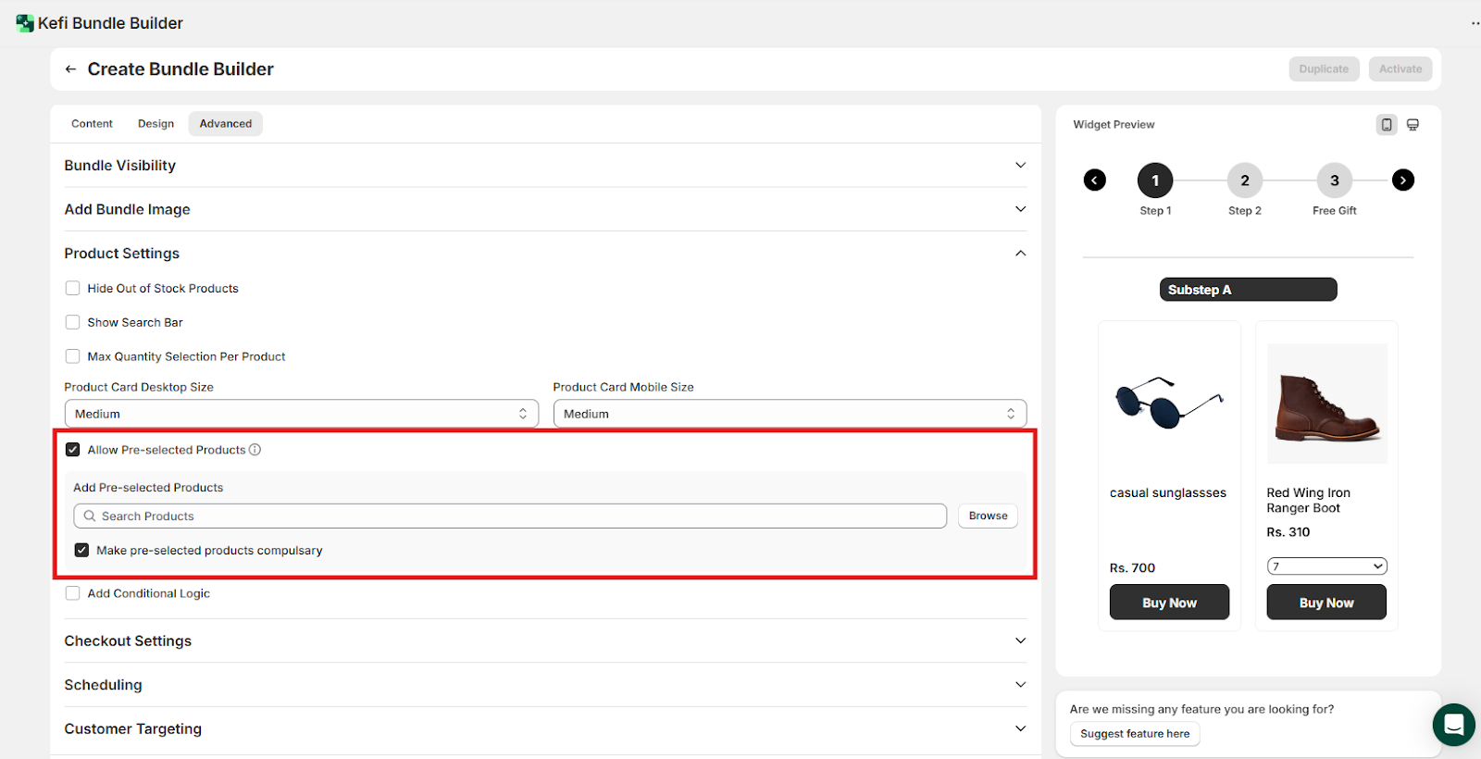
Task: Open the chat support bubble icon
Action: click(x=1453, y=724)
